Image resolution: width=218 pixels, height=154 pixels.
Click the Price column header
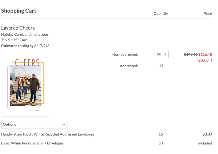[x=208, y=14]
